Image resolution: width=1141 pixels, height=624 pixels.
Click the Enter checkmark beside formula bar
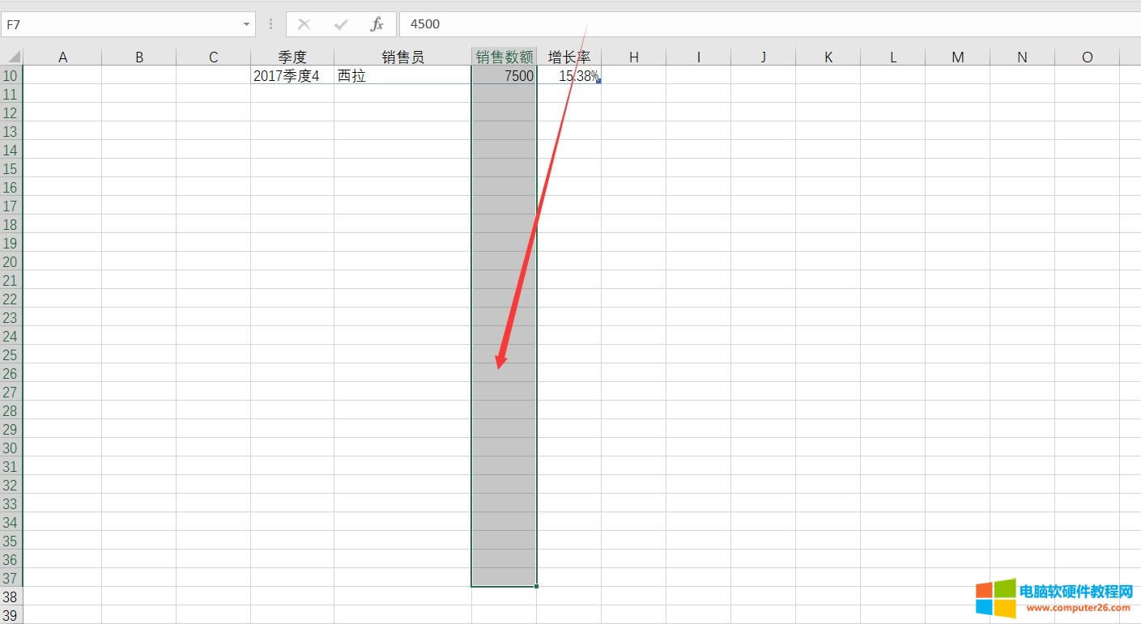pyautogui.click(x=340, y=23)
